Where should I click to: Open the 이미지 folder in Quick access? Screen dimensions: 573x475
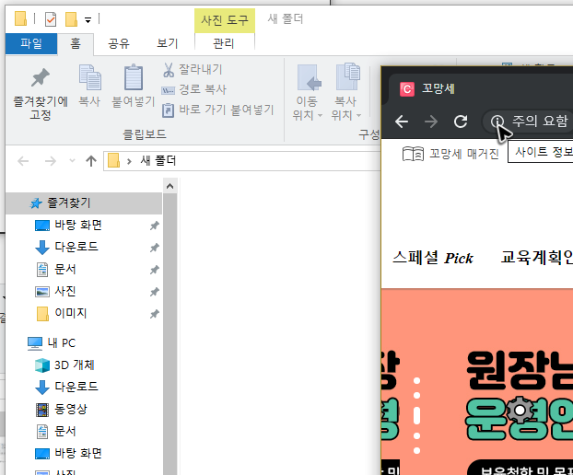pyautogui.click(x=61, y=313)
